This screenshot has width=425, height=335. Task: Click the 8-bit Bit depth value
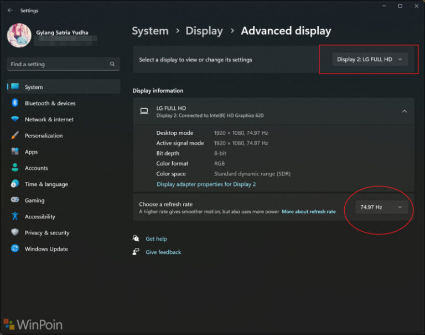(x=220, y=153)
